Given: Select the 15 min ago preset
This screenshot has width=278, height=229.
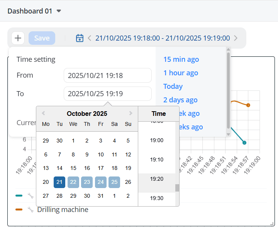Looking at the screenshot, I should coord(181,59).
